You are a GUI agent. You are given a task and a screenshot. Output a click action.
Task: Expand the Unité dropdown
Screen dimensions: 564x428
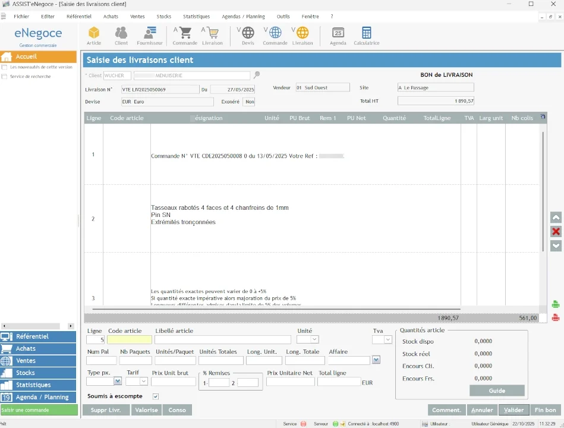(314, 340)
